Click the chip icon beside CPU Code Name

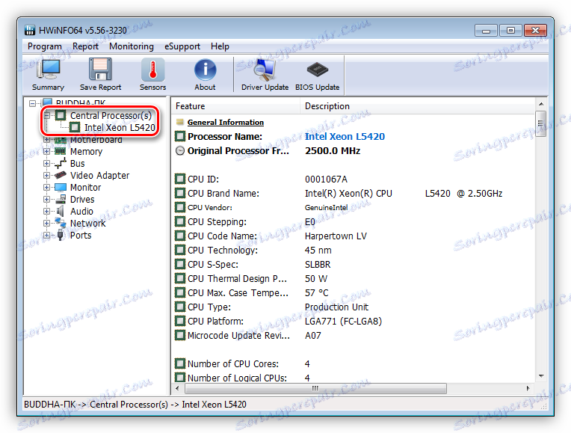180,236
